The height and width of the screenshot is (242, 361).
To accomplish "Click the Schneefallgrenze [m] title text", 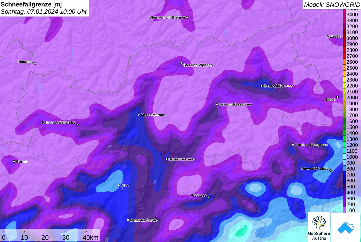I will tap(31, 4).
